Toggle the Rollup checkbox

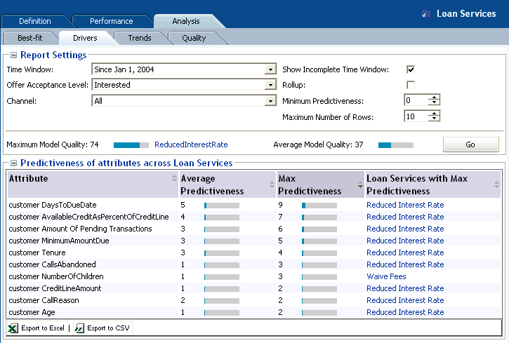411,85
